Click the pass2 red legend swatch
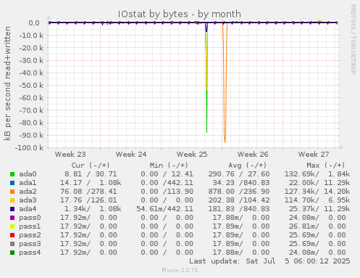The image size is (360, 278). pyautogui.click(x=12, y=235)
